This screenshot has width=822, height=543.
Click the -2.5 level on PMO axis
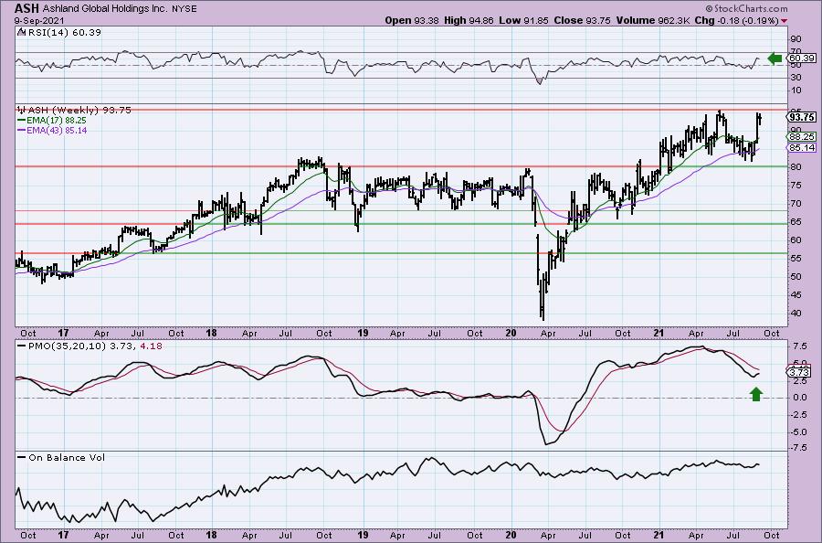coord(799,414)
